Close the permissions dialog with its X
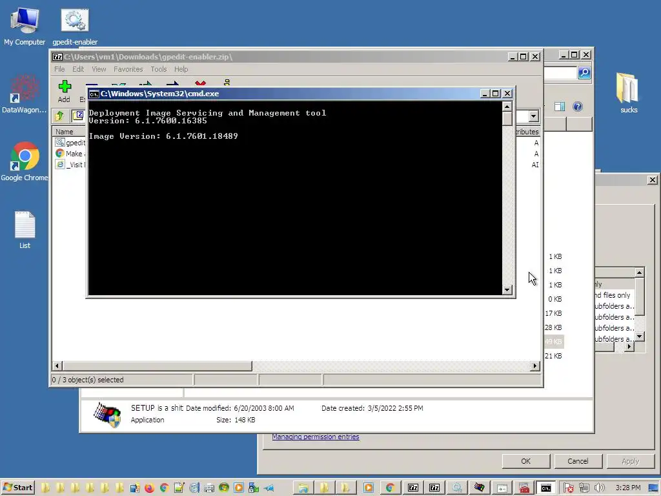Screen dimensions: 661x496 (652, 180)
